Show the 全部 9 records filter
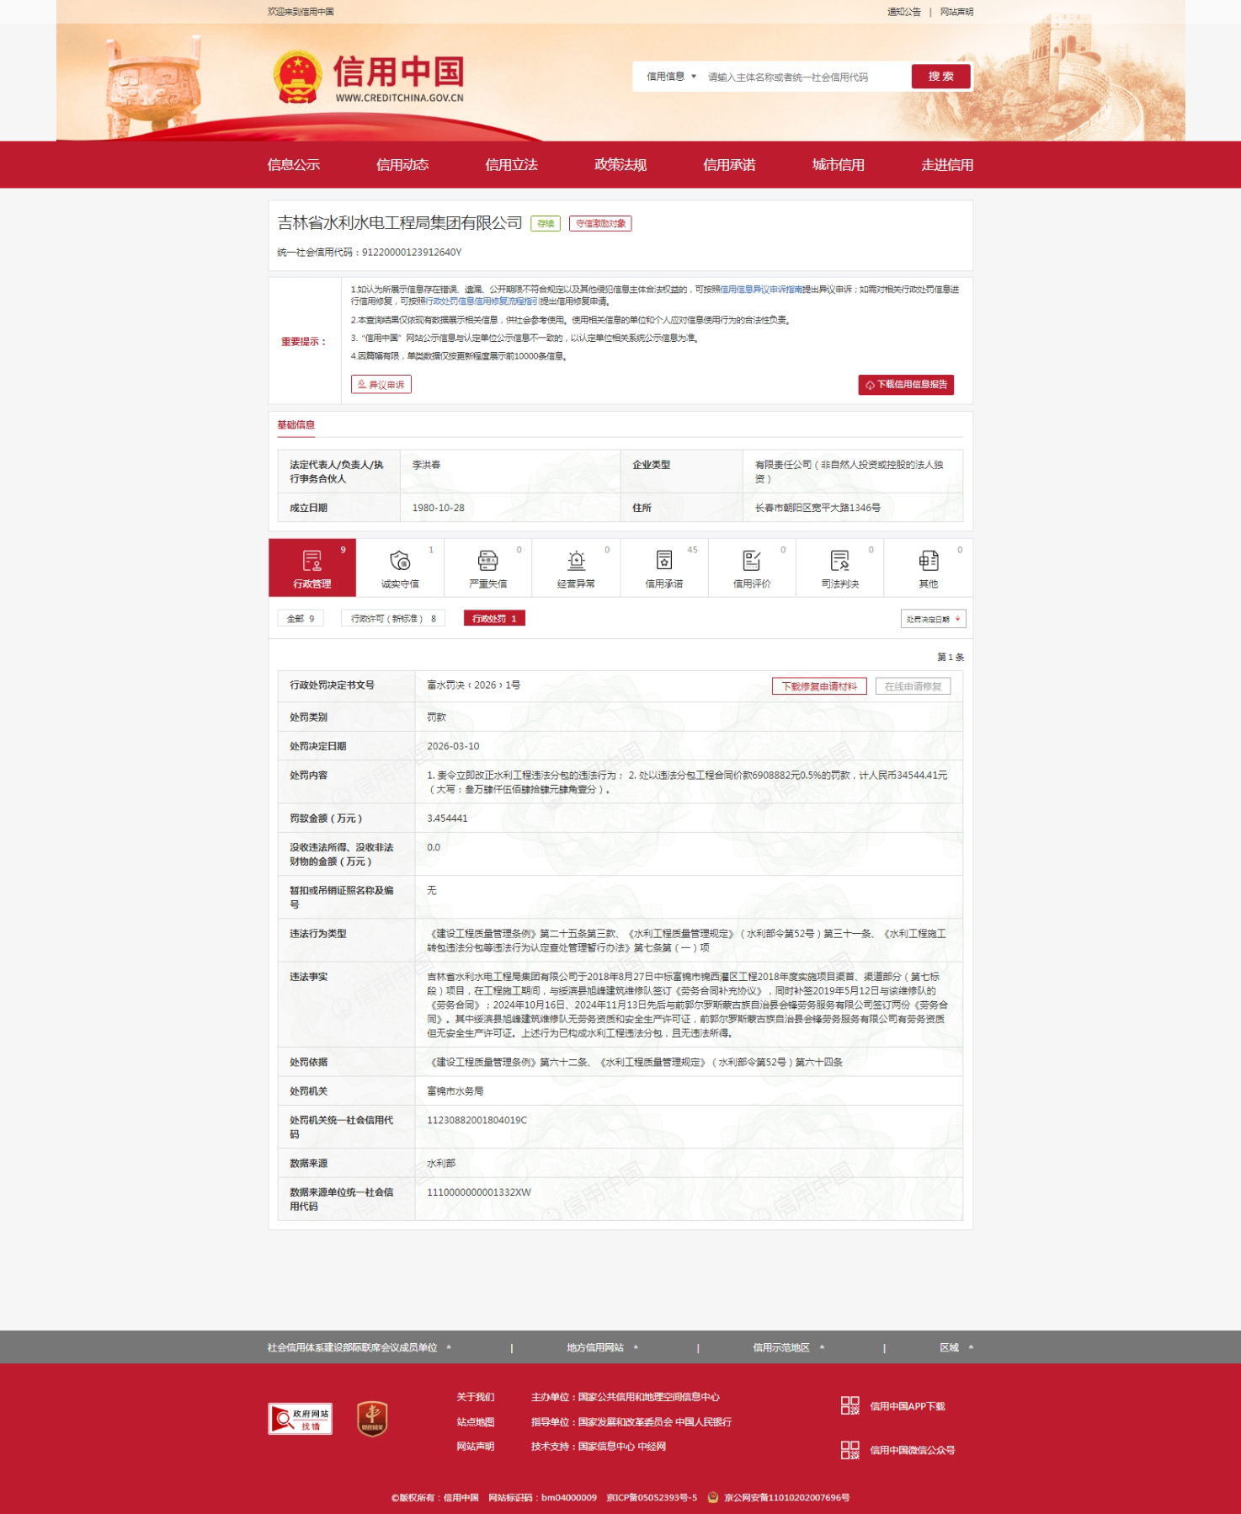This screenshot has width=1241, height=1514. click(301, 619)
